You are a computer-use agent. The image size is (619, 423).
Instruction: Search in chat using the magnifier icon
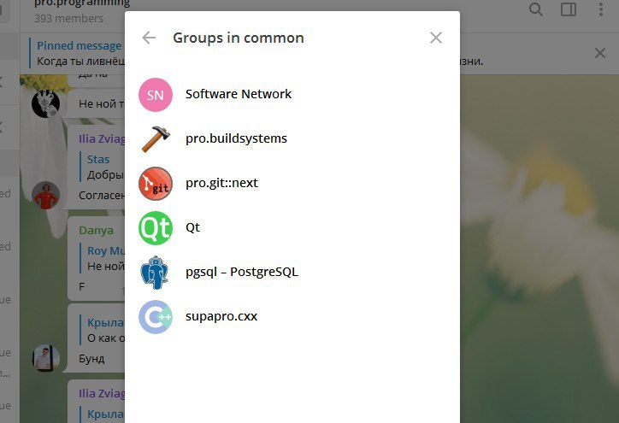click(x=536, y=9)
